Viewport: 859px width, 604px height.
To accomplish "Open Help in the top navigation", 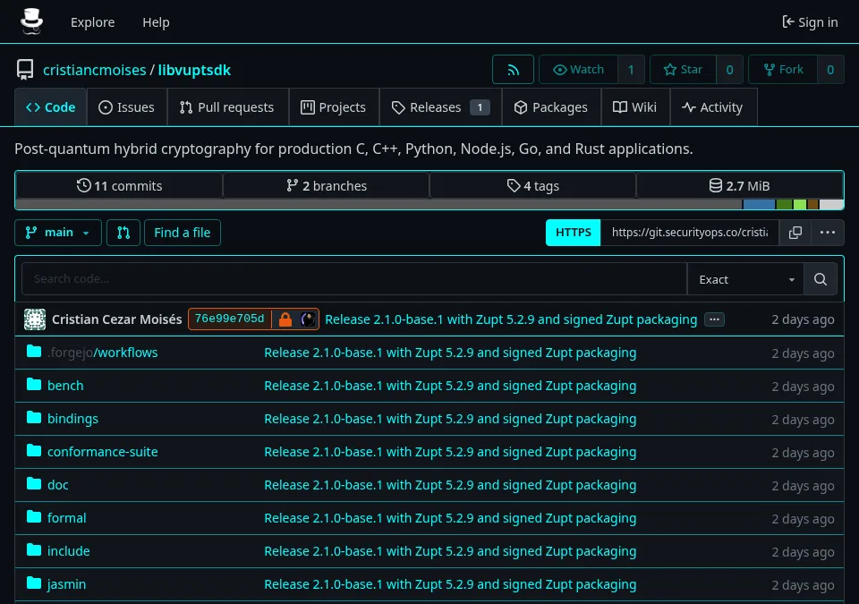I will [x=156, y=22].
